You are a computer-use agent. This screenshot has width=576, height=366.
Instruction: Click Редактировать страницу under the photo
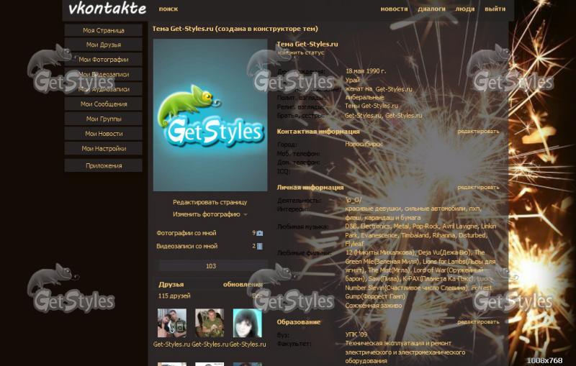click(x=210, y=202)
